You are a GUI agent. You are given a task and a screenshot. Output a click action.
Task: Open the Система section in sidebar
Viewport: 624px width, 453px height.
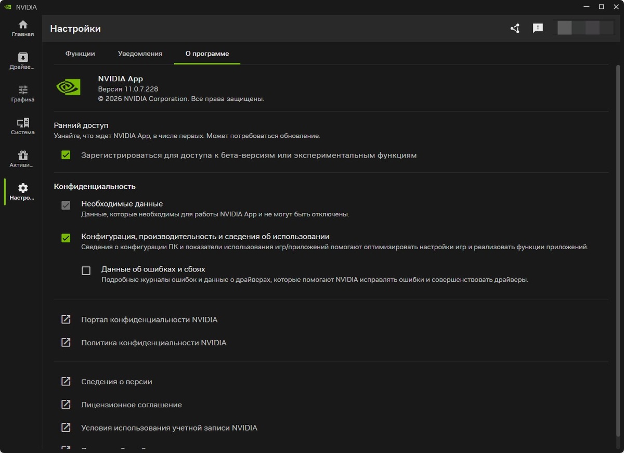point(22,125)
